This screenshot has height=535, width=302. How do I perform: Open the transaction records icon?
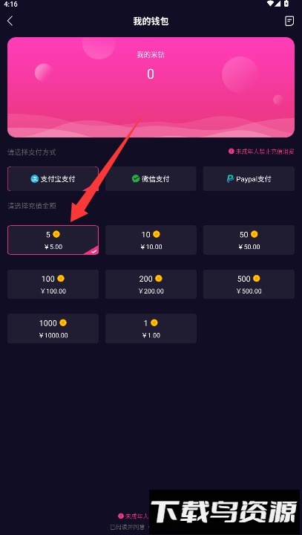tap(289, 21)
